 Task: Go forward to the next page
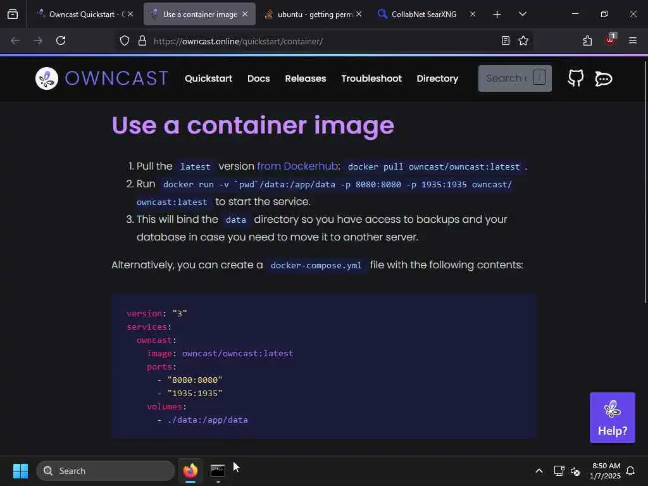[38, 41]
